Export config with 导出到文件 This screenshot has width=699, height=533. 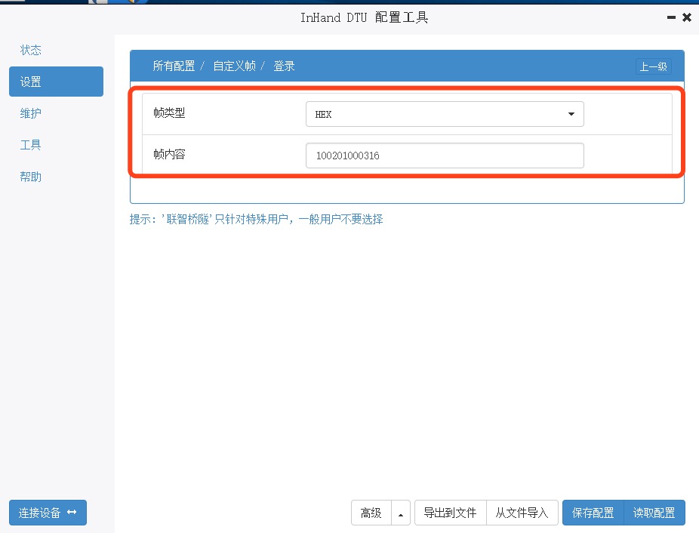[450, 513]
